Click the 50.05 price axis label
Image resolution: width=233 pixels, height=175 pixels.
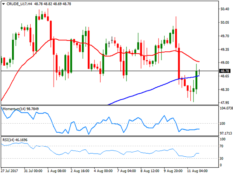point(225,23)
